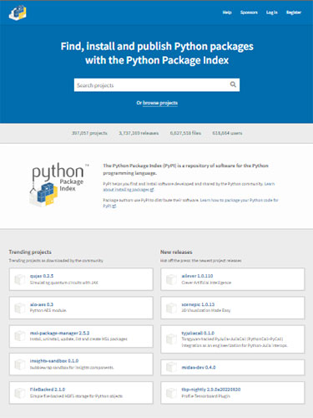Click the Python Package Index large logo

pyautogui.click(x=58, y=185)
